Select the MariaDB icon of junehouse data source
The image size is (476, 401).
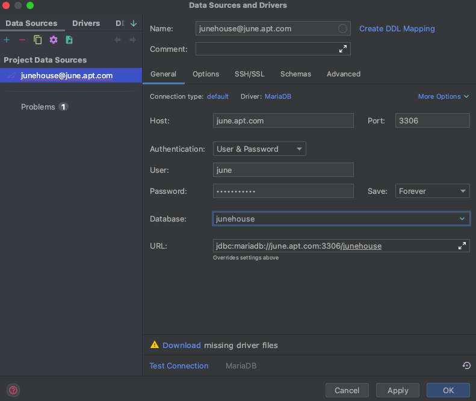[11, 75]
